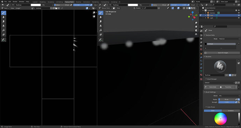Open blend mode Mix dropdown in 3D viewport header

coord(145,5)
